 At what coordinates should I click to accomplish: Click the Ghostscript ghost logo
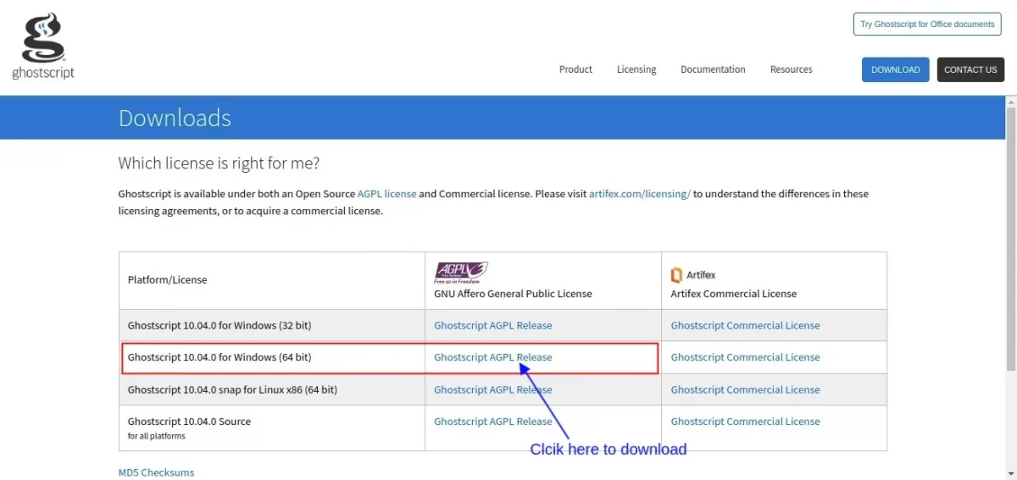[x=42, y=47]
